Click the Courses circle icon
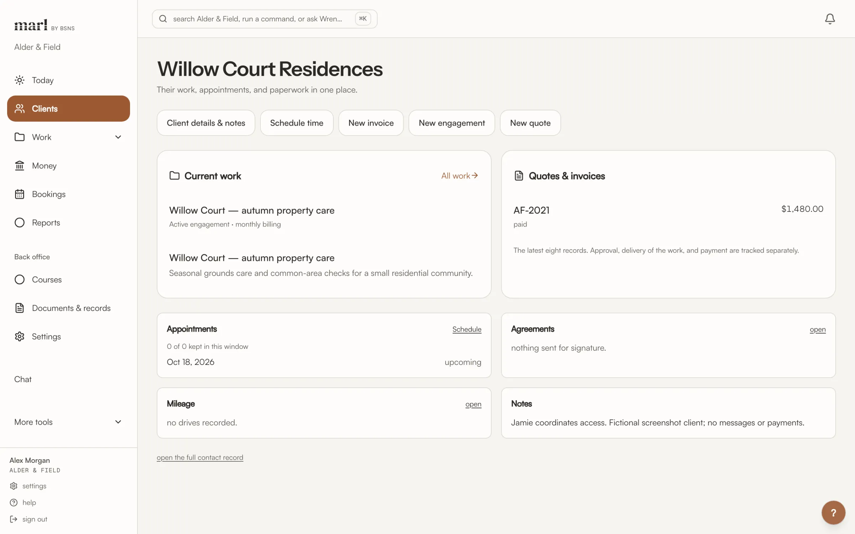 (20, 279)
